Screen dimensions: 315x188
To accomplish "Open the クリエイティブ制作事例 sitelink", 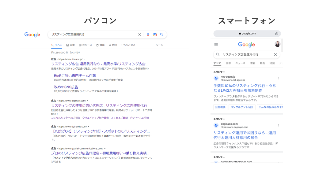I will [95, 118].
